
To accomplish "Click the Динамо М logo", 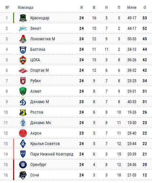I will (23, 101).
